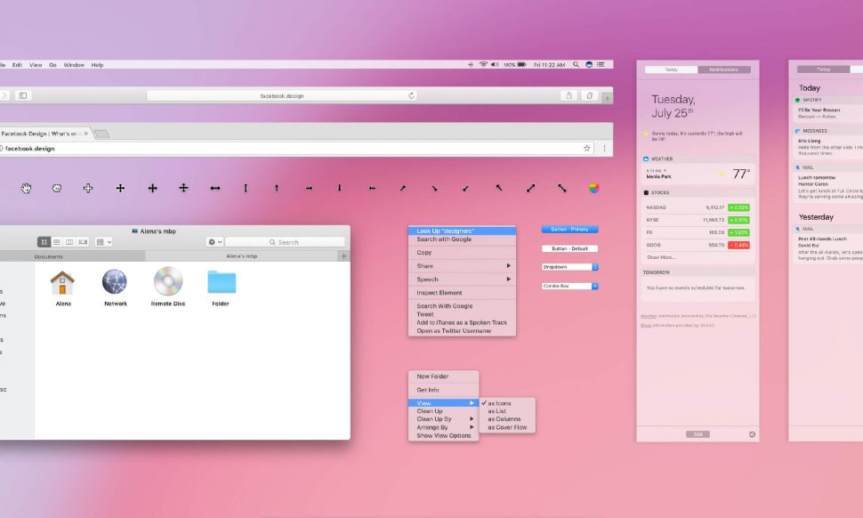The image size is (863, 518).
Task: Open the Dropdown control sample
Action: pos(569,266)
